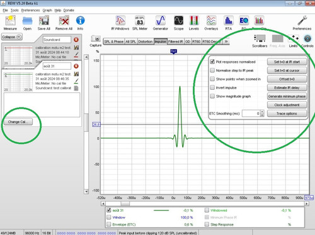Click the horizontal scrollbar left arrow

pos(103,204)
